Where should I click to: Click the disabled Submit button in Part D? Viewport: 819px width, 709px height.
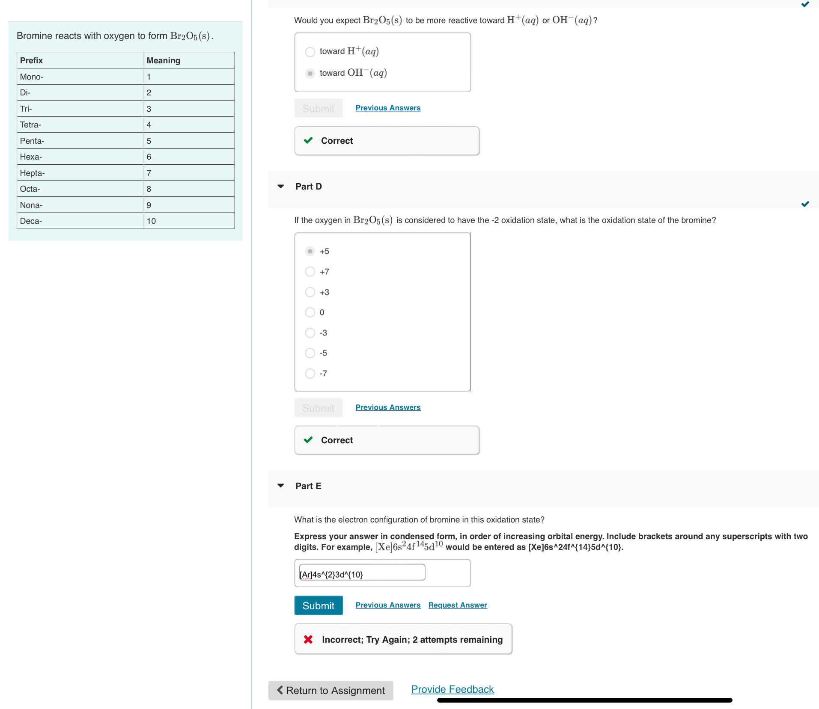(319, 408)
